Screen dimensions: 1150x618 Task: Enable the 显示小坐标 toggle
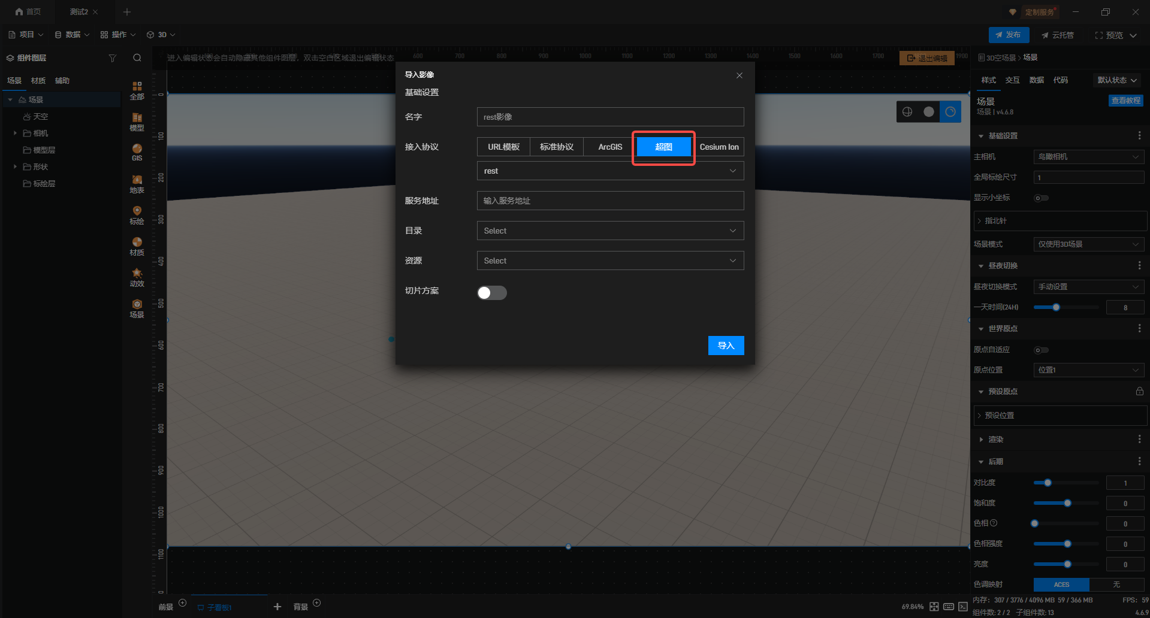click(x=1041, y=198)
